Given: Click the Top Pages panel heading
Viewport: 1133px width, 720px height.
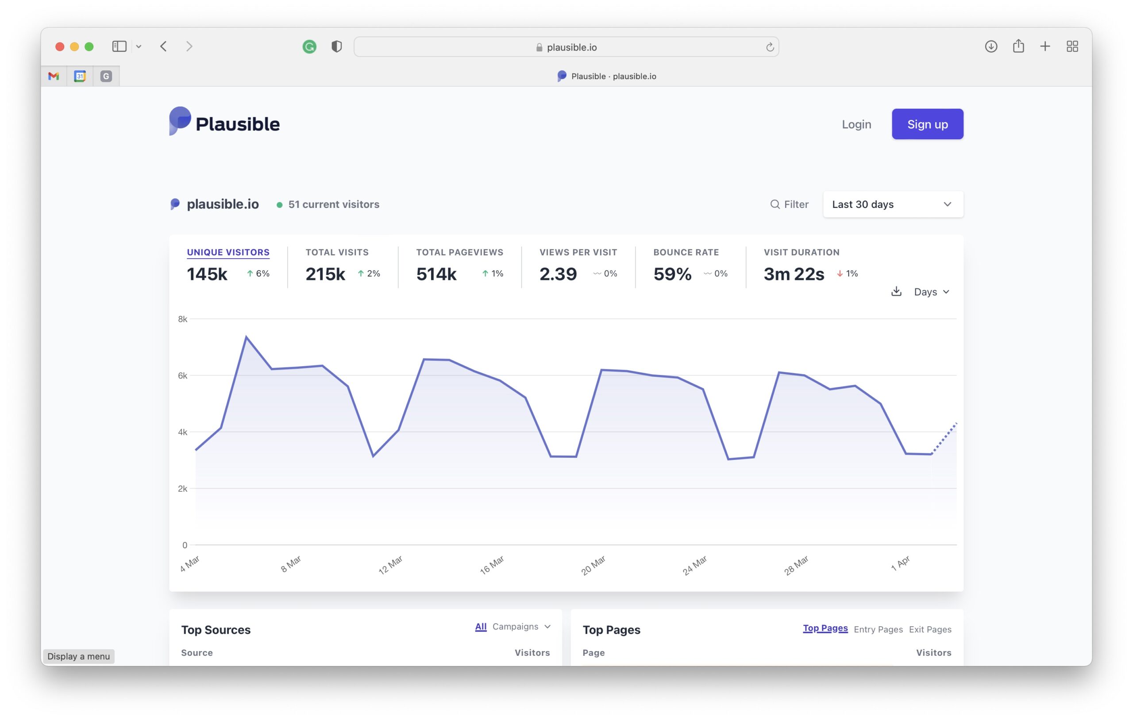Looking at the screenshot, I should [611, 630].
